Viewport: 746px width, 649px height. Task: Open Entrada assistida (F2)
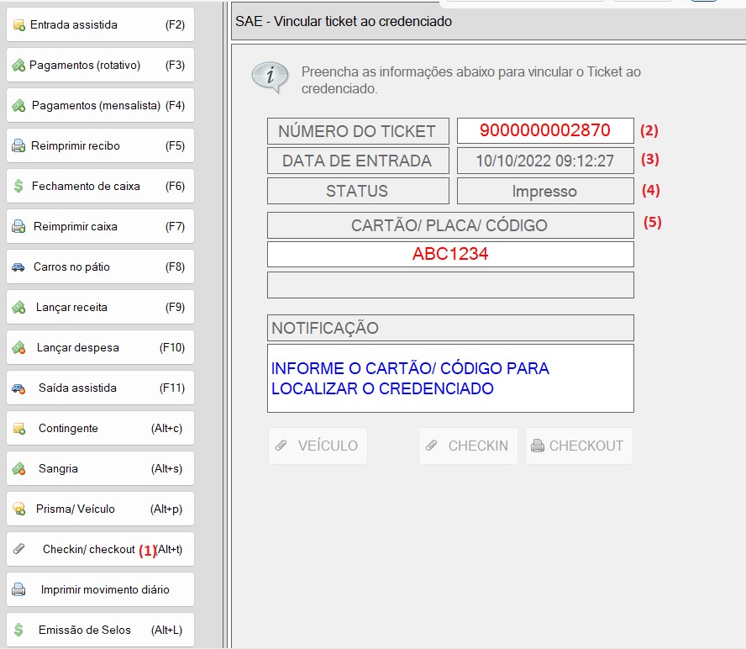(100, 24)
